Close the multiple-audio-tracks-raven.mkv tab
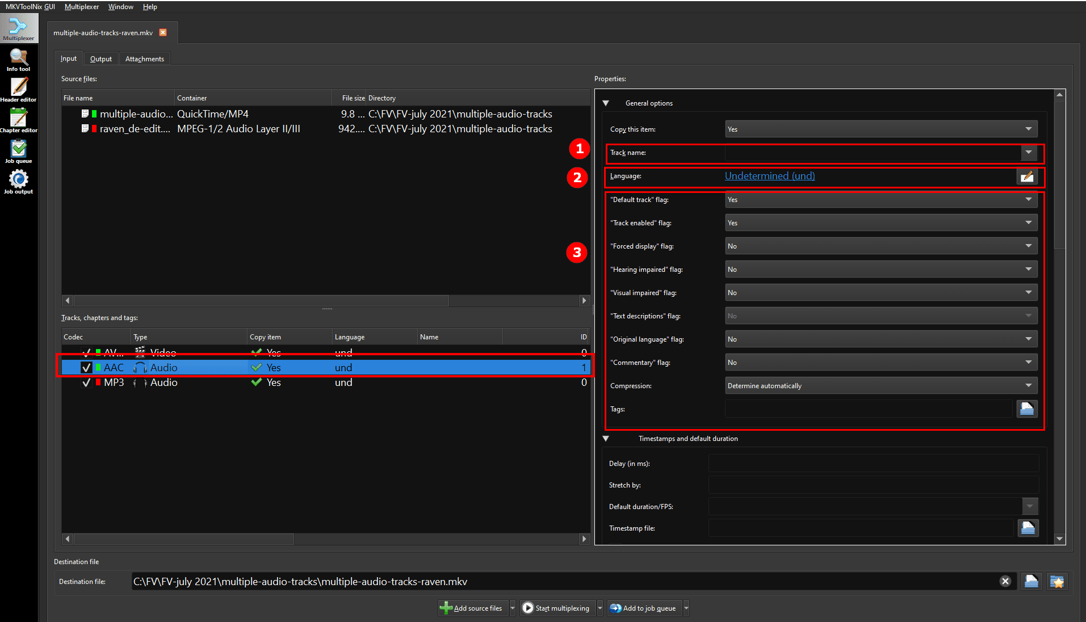The width and height of the screenshot is (1086, 622). pyautogui.click(x=163, y=32)
